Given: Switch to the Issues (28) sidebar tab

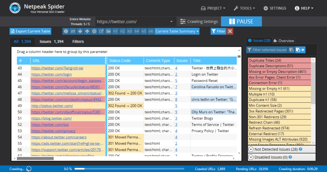Looking at the screenshot, I should click(259, 41).
